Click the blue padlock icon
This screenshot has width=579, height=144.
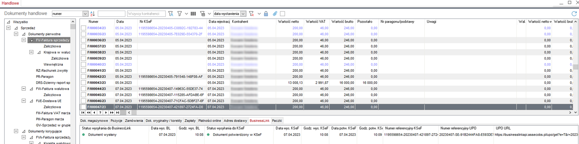(x=266, y=14)
